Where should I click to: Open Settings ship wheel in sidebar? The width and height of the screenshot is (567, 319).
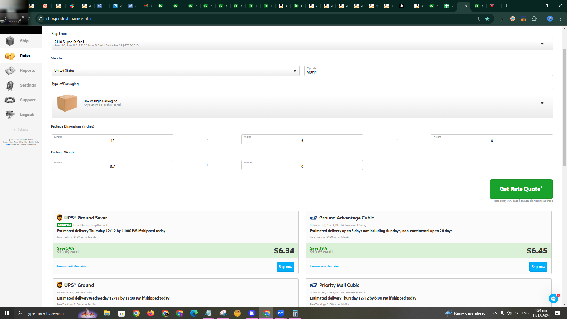pyautogui.click(x=10, y=85)
